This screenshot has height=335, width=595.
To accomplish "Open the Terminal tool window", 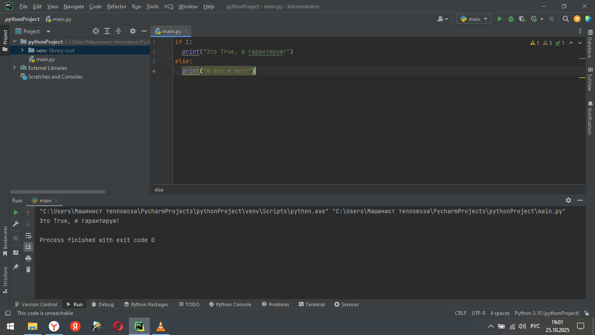I will pyautogui.click(x=312, y=304).
